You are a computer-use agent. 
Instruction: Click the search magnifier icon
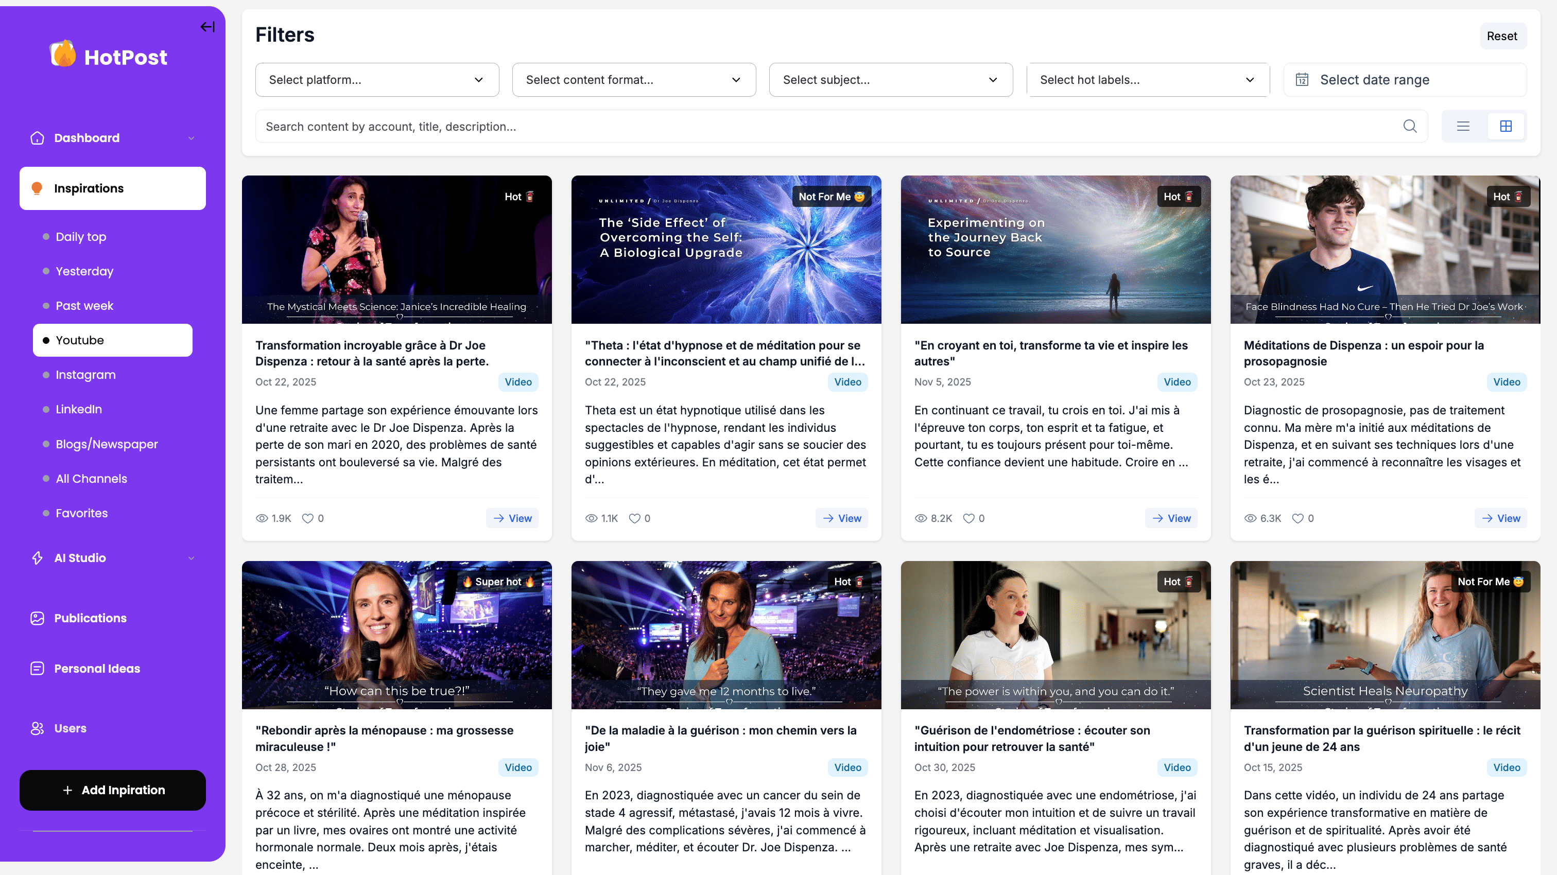pyautogui.click(x=1410, y=126)
